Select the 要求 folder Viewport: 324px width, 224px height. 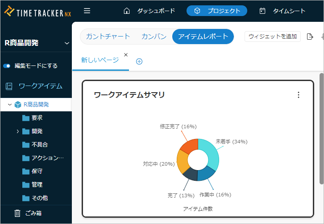click(37, 118)
